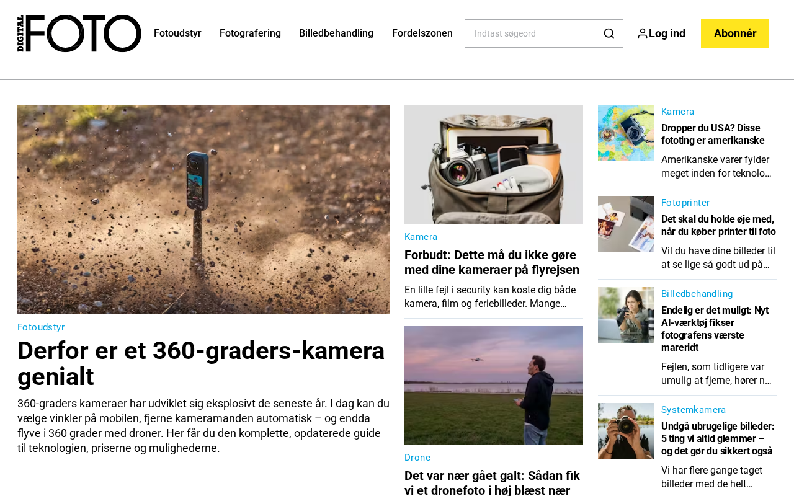Open the Fotografering menu
Screen dimensions: 794x496
tap(250, 33)
